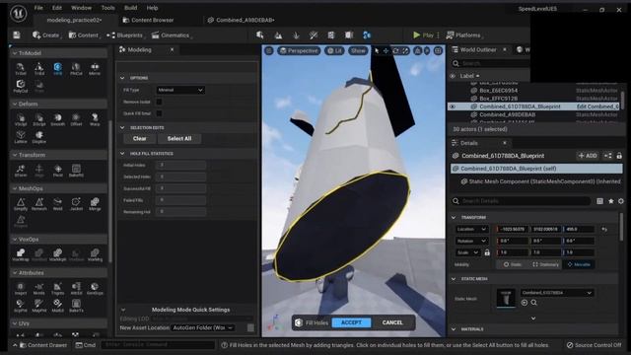Choose the Offset deform tool
Screen dimensions: 631x355
[x=76, y=119]
